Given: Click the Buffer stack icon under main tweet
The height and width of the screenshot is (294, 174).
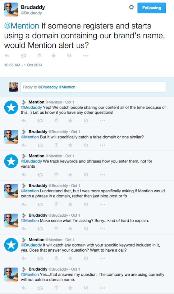Looking at the screenshot, I should coord(39,55).
